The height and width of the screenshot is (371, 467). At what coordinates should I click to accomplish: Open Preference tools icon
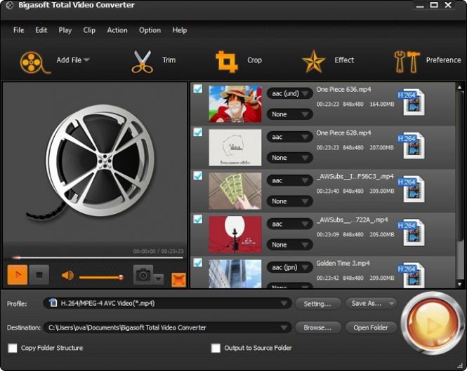click(407, 62)
